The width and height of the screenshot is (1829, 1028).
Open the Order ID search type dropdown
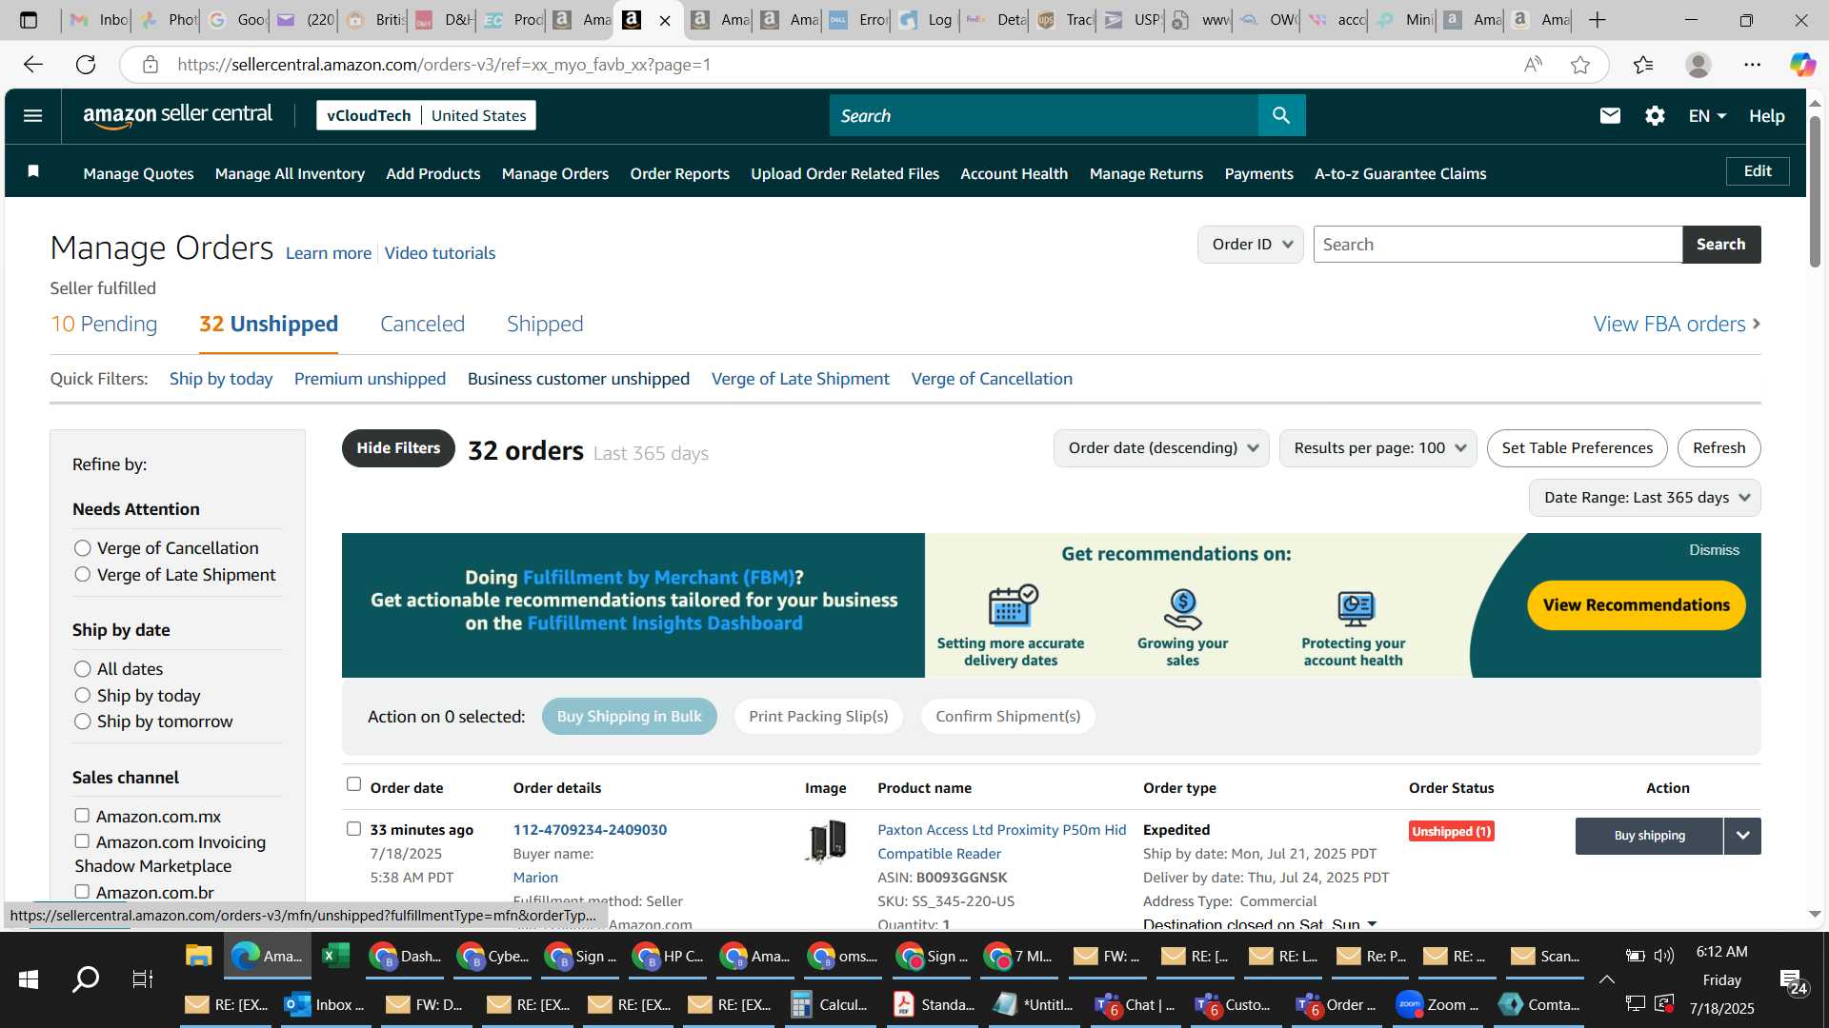1251,245
